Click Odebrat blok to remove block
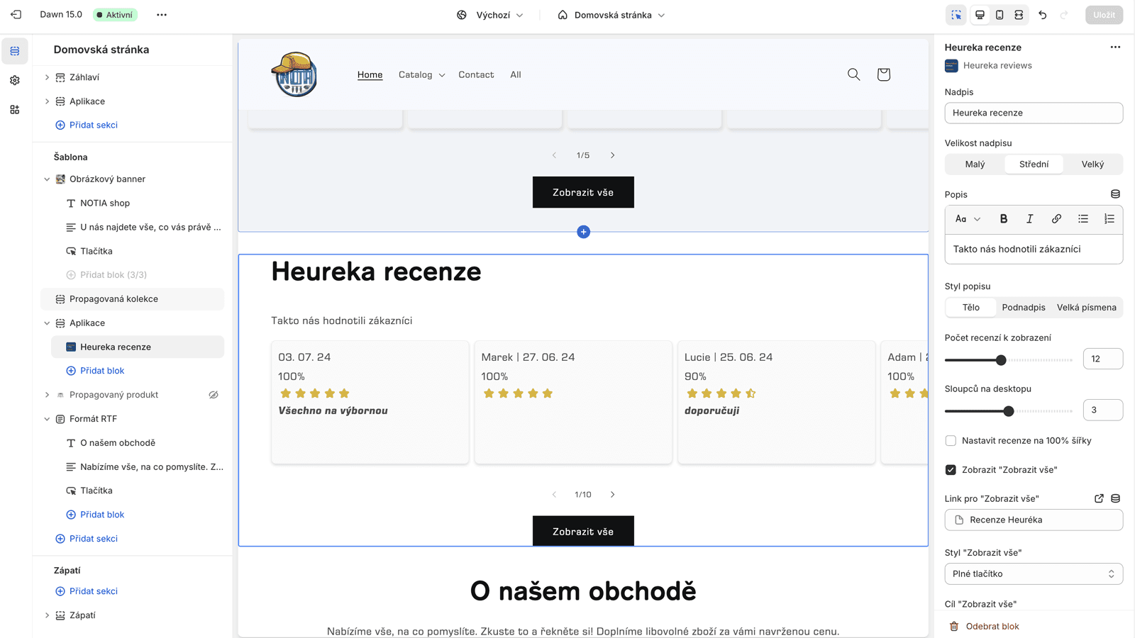Image resolution: width=1135 pixels, height=638 pixels. tap(992, 627)
